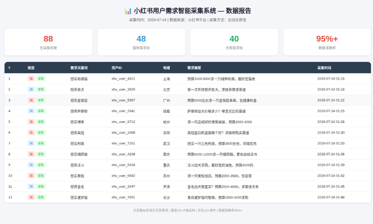Click user ID xhs_user_5934
373x224 pixels.
(x=123, y=165)
